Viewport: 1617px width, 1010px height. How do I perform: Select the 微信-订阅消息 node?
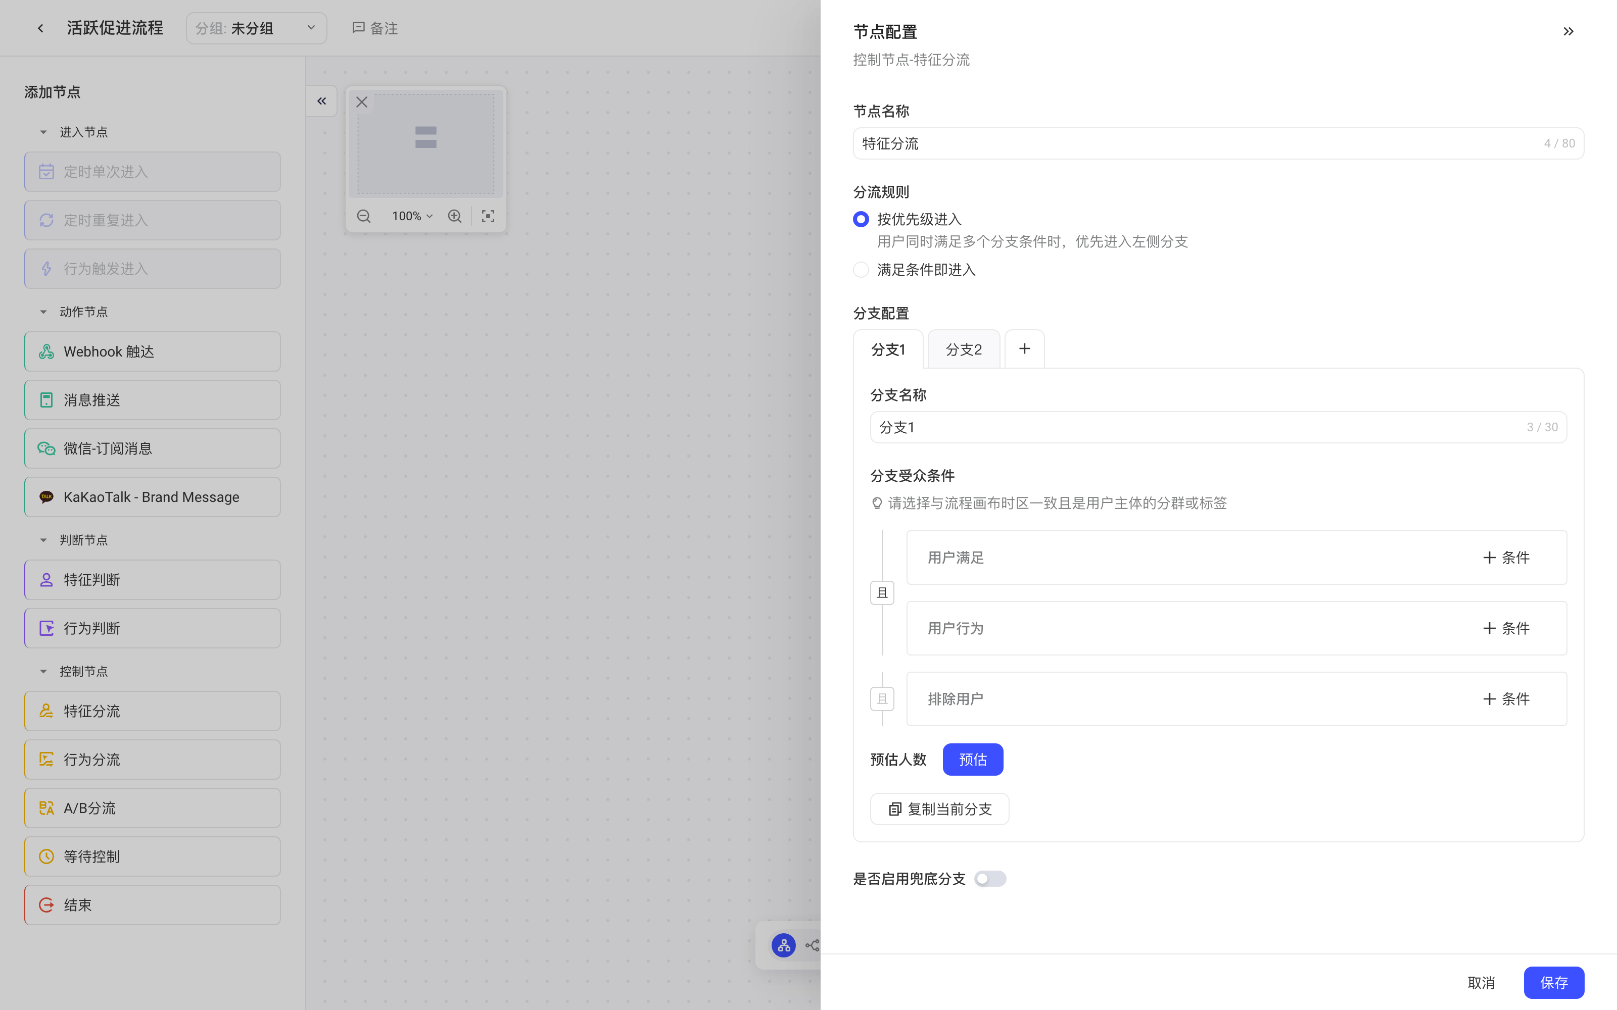[152, 448]
